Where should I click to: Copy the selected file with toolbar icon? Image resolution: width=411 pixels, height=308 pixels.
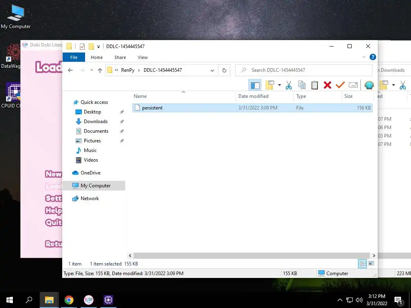pos(302,85)
